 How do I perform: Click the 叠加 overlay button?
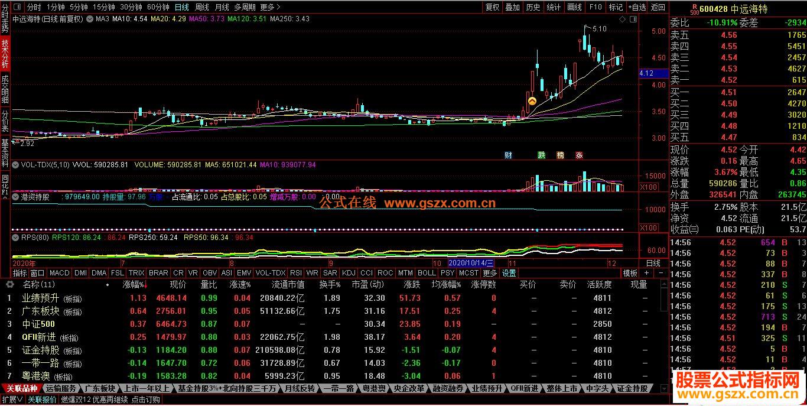(x=513, y=7)
